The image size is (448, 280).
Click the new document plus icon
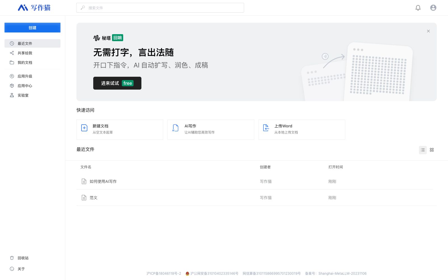tap(84, 128)
